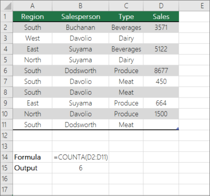Image resolution: width=210 pixels, height=196 pixels.
Task: Select the Dodsworth cell in row 6
Action: coord(81,70)
